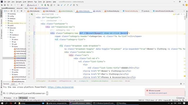Collapse the home folder in the tree

pos(10,46)
